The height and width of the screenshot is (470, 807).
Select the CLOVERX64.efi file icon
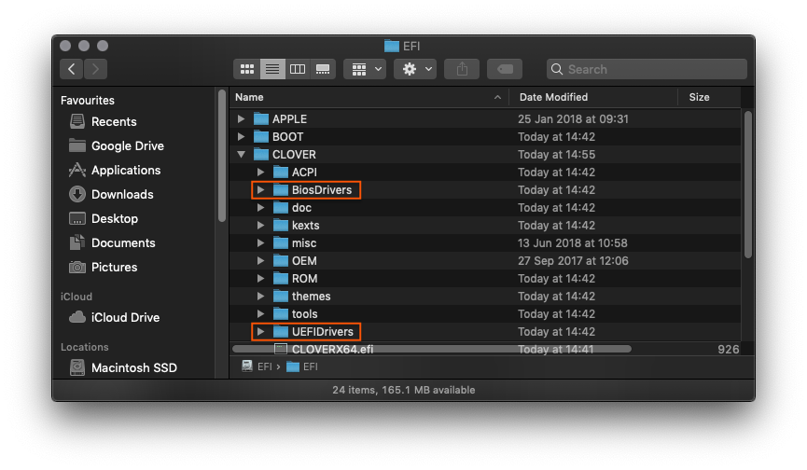[x=281, y=349]
